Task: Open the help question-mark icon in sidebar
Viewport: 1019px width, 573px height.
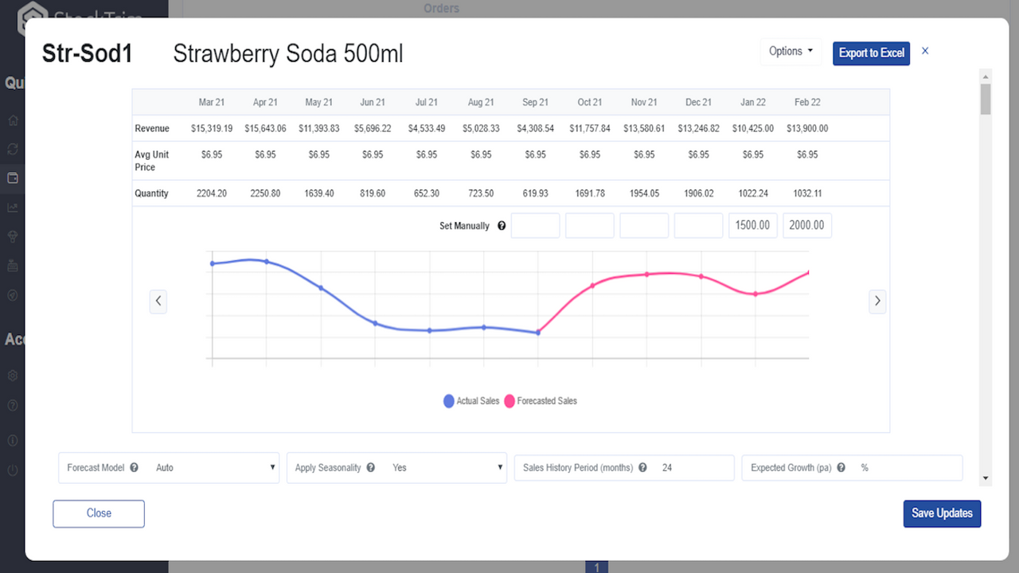Action: click(12, 404)
